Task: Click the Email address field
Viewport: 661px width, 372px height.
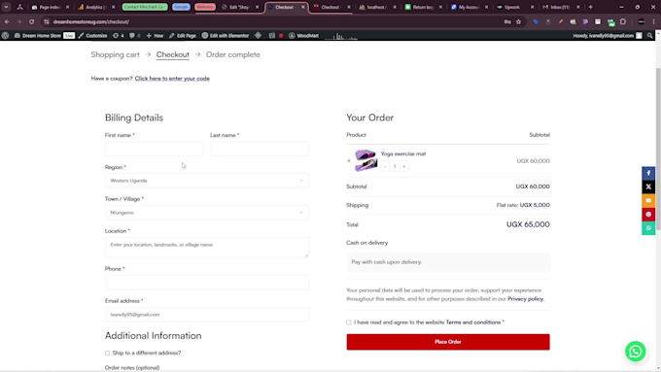Action: click(206, 315)
